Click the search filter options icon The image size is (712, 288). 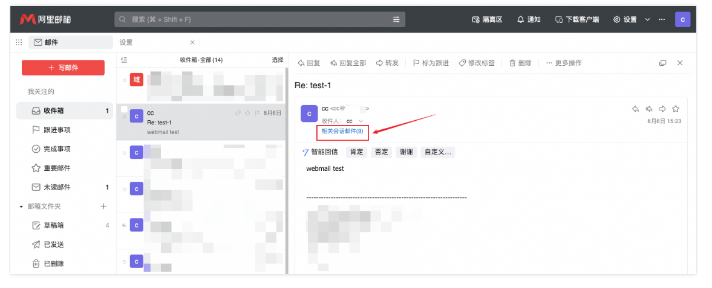pyautogui.click(x=396, y=19)
